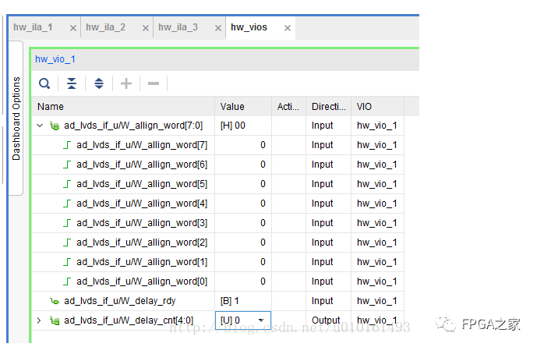Close the hw_vios tab
The image size is (537, 347).
click(288, 28)
